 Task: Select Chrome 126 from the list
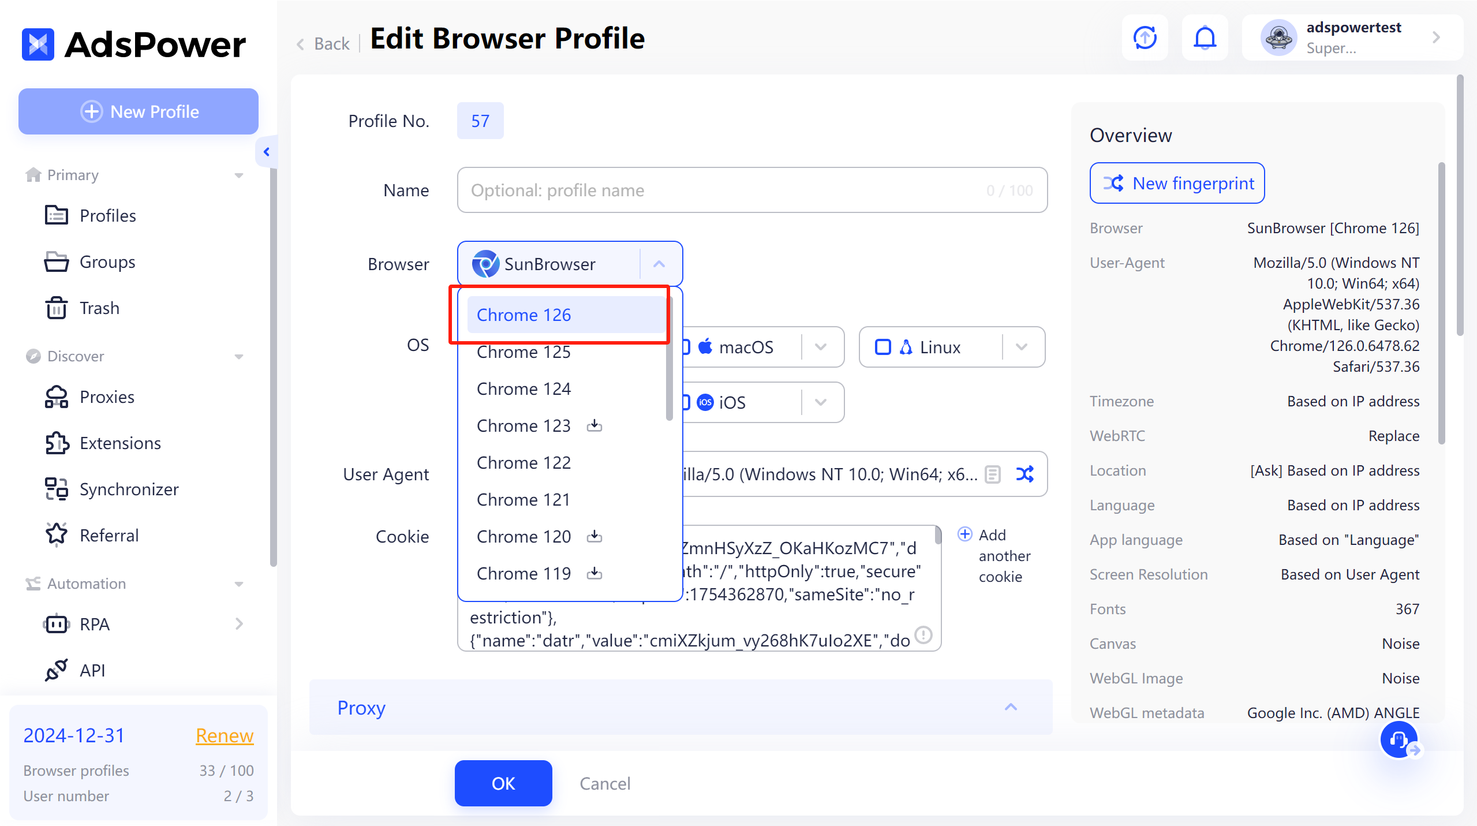tap(566, 315)
